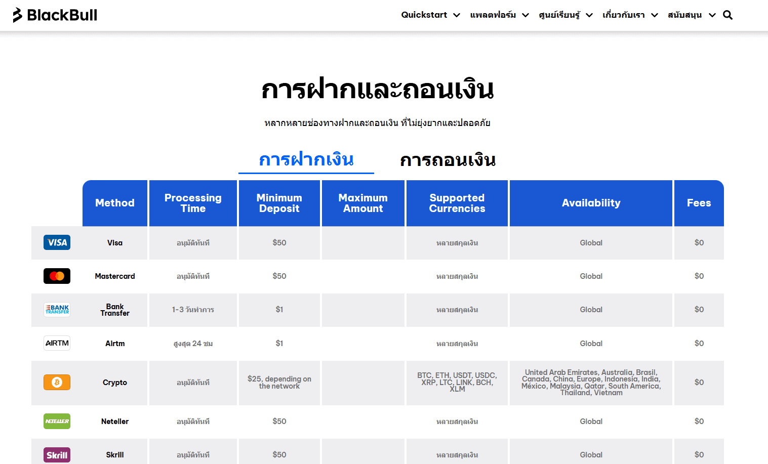Image resolution: width=768 pixels, height=464 pixels.
Task: Click the Airtm $1 minimum deposit
Action: pos(279,344)
